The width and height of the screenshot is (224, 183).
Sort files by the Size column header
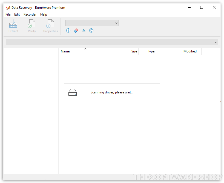coord(134,51)
